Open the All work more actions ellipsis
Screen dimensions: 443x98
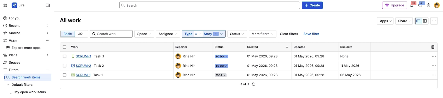click(x=434, y=21)
